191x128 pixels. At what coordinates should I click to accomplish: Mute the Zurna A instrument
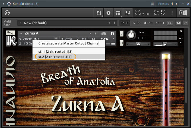click(x=121, y=43)
